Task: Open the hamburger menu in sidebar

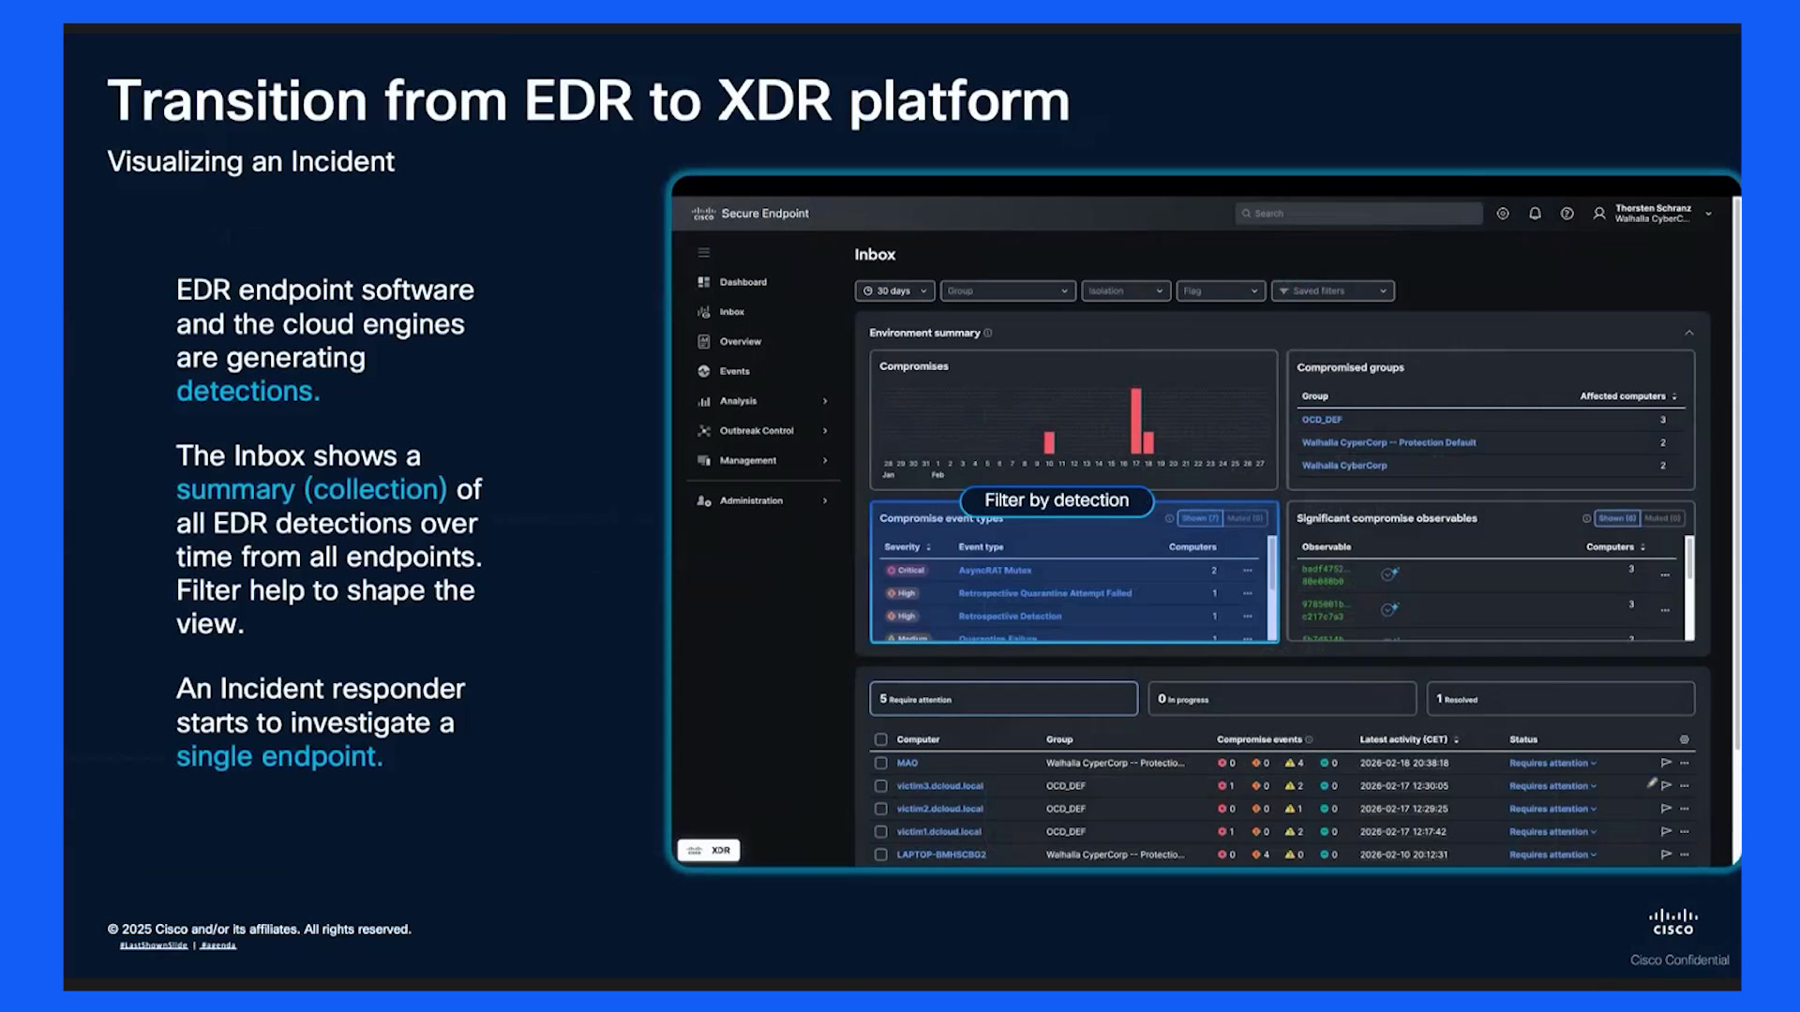Action: pyautogui.click(x=704, y=253)
